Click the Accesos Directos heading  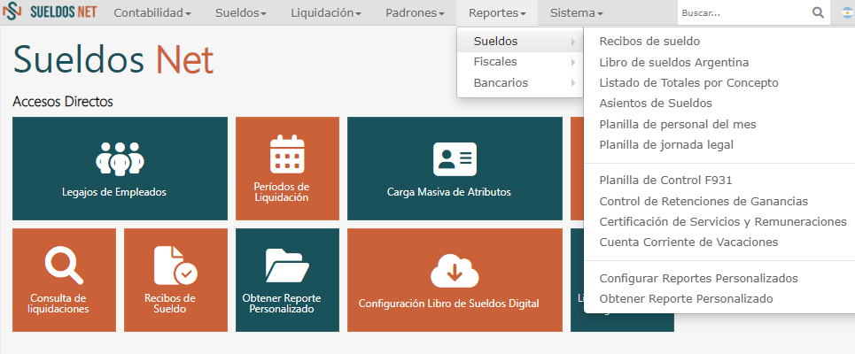pyautogui.click(x=63, y=101)
